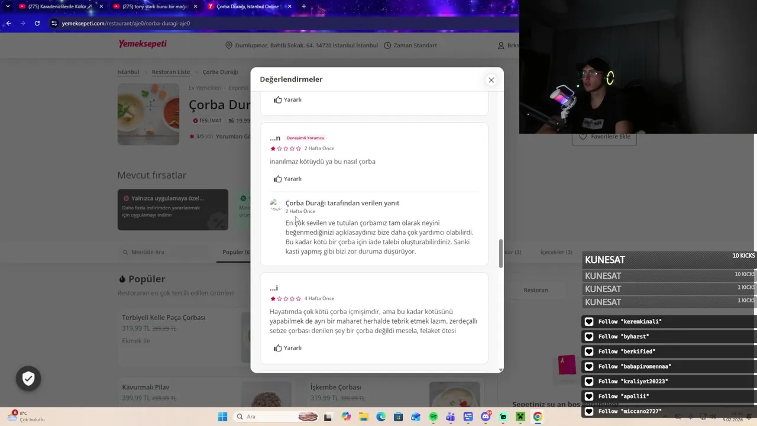Click the Follow "byharst" alert
The height and width of the screenshot is (426, 757).
coord(669,337)
